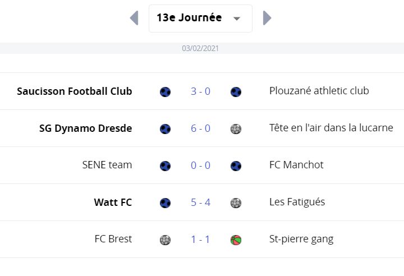Select the Watt FC team name

tap(113, 203)
